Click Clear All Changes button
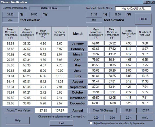This screenshot has width=155, height=127. tap(103, 111)
